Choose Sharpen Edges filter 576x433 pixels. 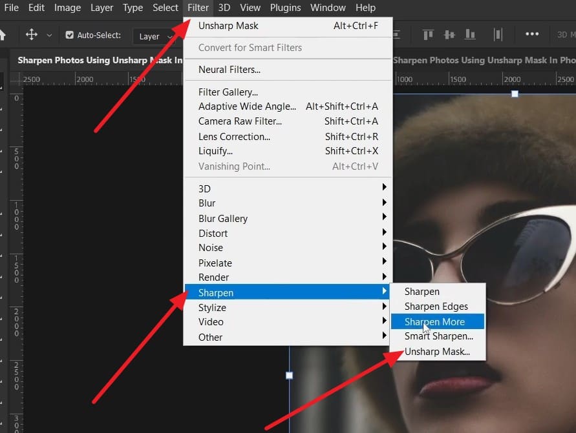(438, 306)
